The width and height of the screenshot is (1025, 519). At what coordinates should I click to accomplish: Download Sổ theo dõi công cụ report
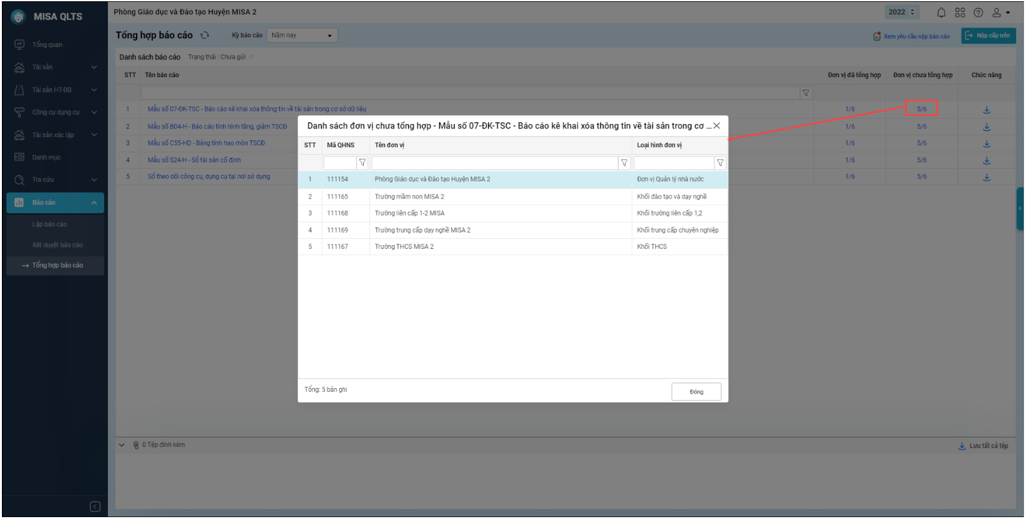987,177
